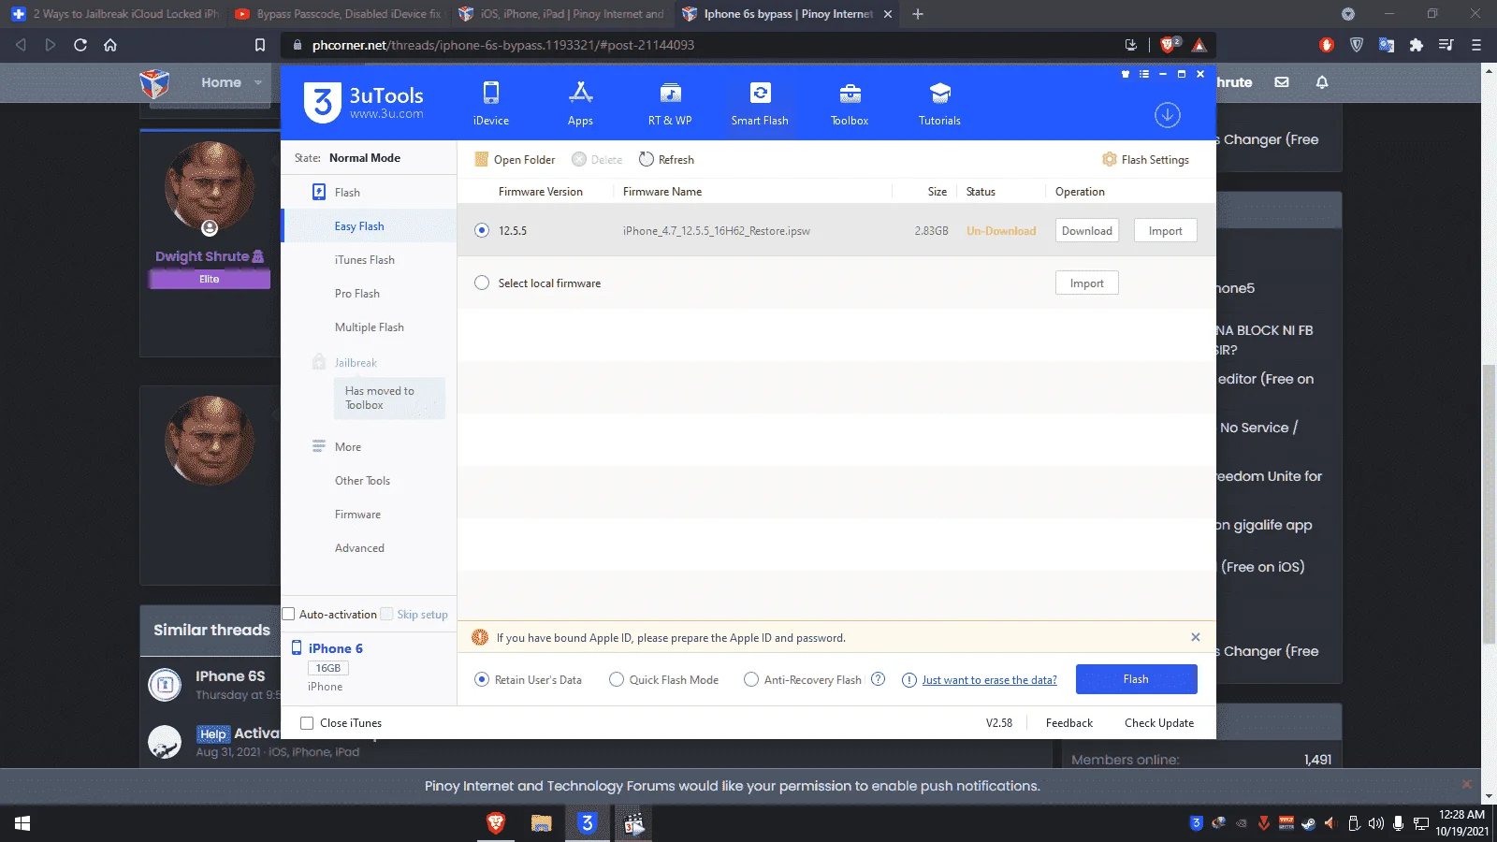Download the 12.5.5 firmware
Viewport: 1497px width, 842px height.
(1087, 230)
